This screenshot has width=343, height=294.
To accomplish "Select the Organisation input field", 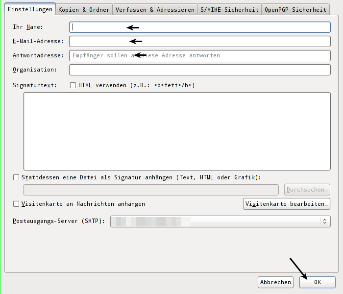I will point(200,70).
